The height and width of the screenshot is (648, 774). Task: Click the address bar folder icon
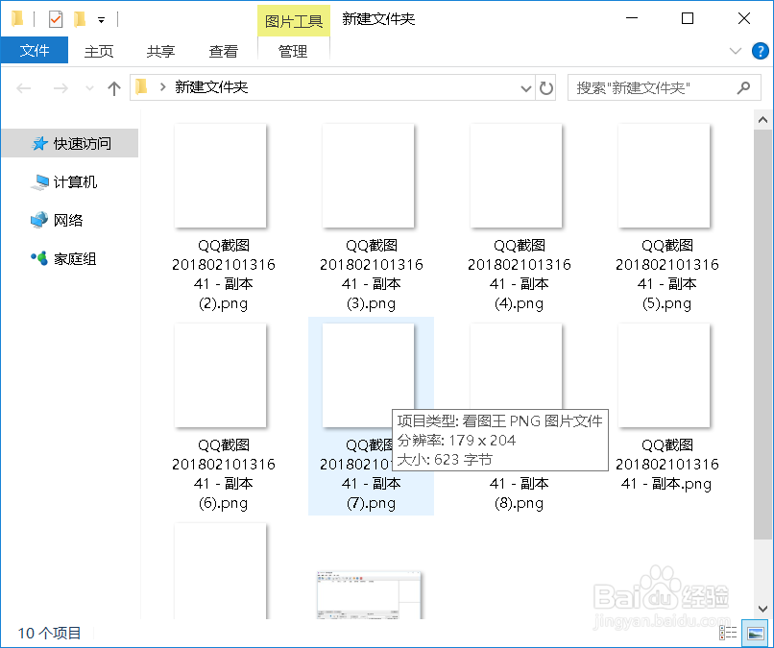click(142, 87)
